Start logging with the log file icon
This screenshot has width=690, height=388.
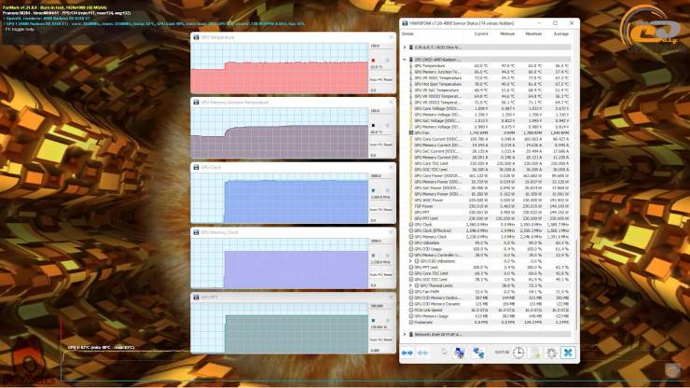click(x=535, y=353)
